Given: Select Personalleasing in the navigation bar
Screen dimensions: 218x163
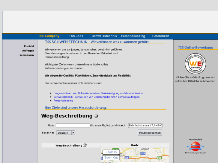Looking at the screenshot, I should (x=133, y=36).
